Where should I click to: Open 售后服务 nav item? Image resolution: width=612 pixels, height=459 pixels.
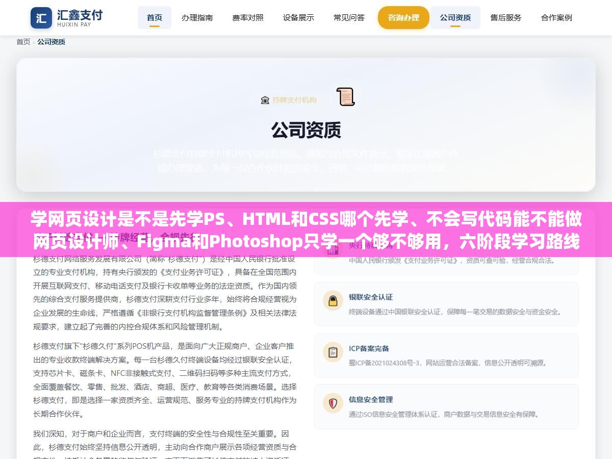coord(506,18)
